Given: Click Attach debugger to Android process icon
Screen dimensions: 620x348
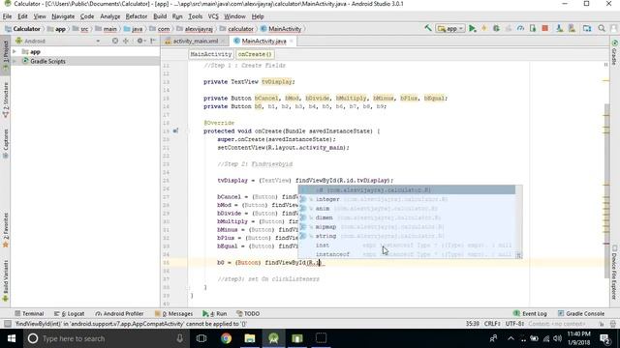Looking at the screenshot, I should [x=533, y=28].
